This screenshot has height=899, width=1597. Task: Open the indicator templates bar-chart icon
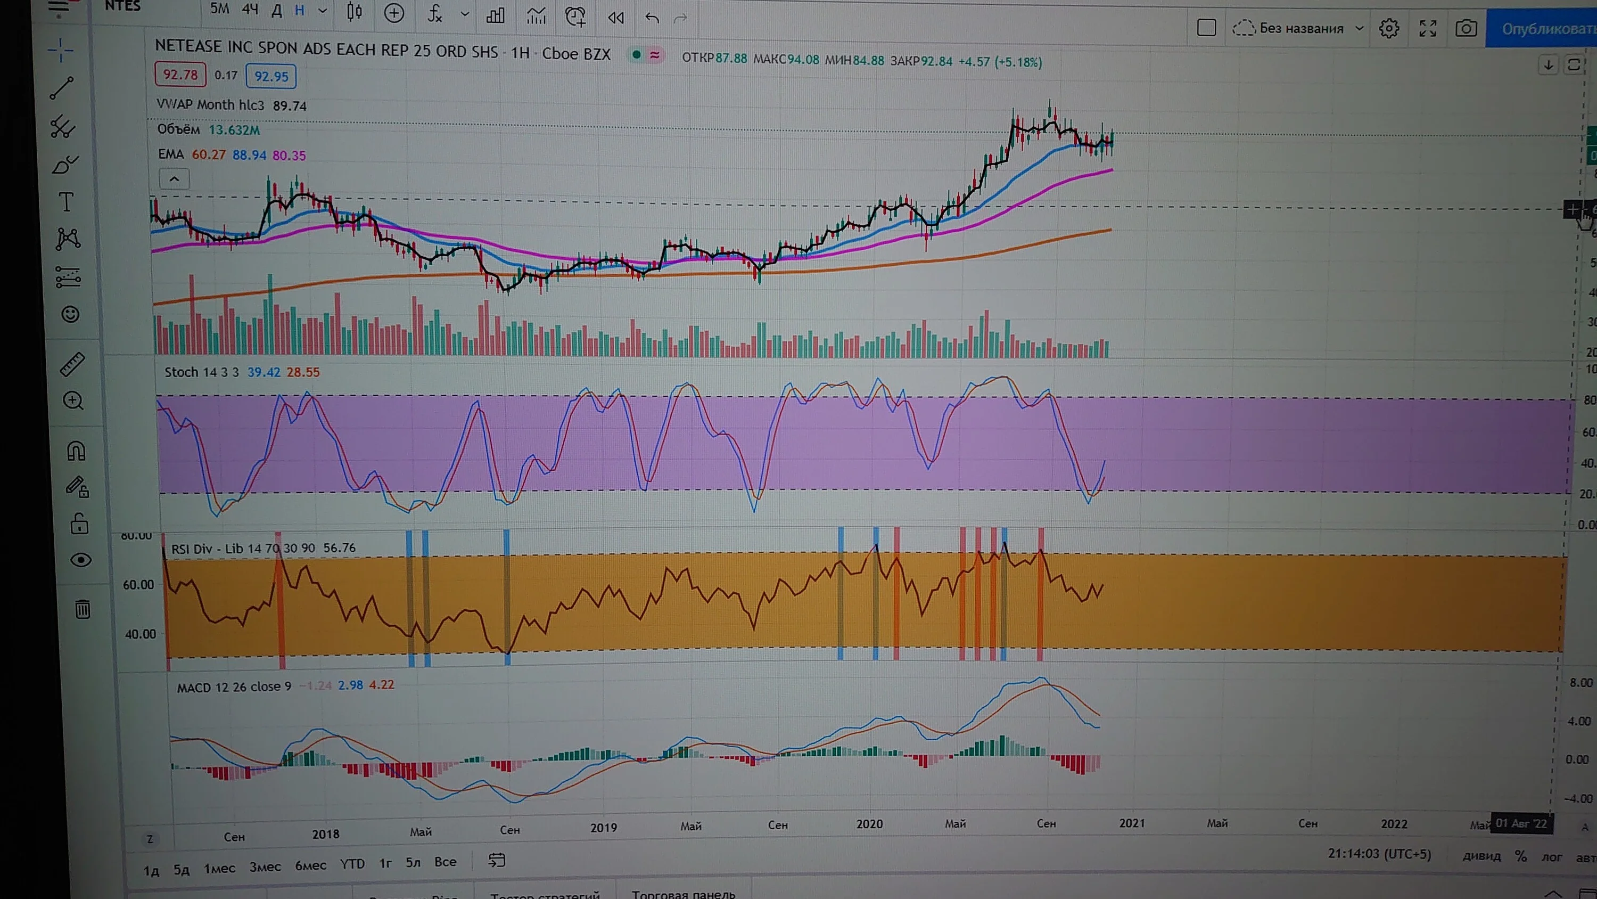point(496,15)
